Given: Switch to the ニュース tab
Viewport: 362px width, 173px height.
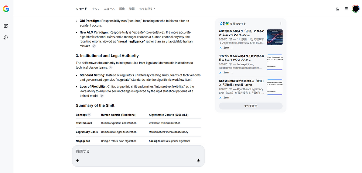Looking at the screenshot, I should [x=109, y=8].
